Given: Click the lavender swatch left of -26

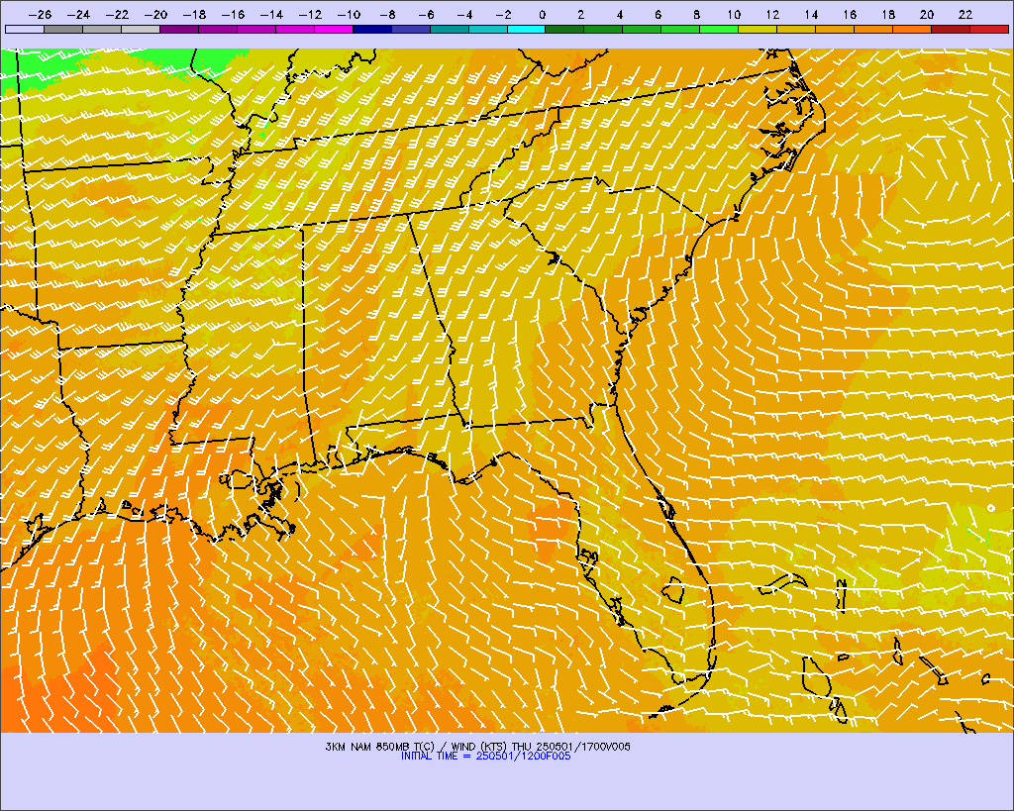Looking at the screenshot, I should click(x=25, y=29).
